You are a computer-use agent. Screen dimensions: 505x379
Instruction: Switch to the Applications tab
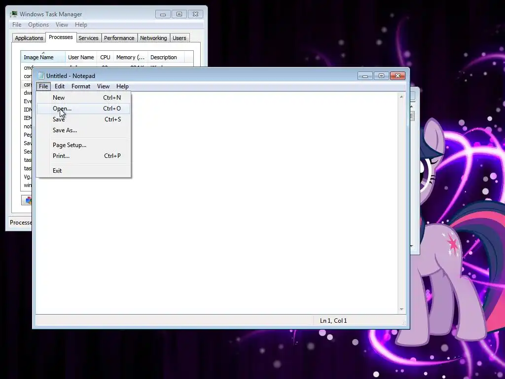click(29, 38)
